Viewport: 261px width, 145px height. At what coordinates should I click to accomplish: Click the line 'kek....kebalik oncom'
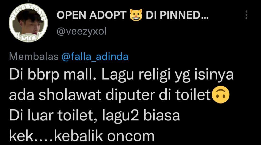pos(82,136)
